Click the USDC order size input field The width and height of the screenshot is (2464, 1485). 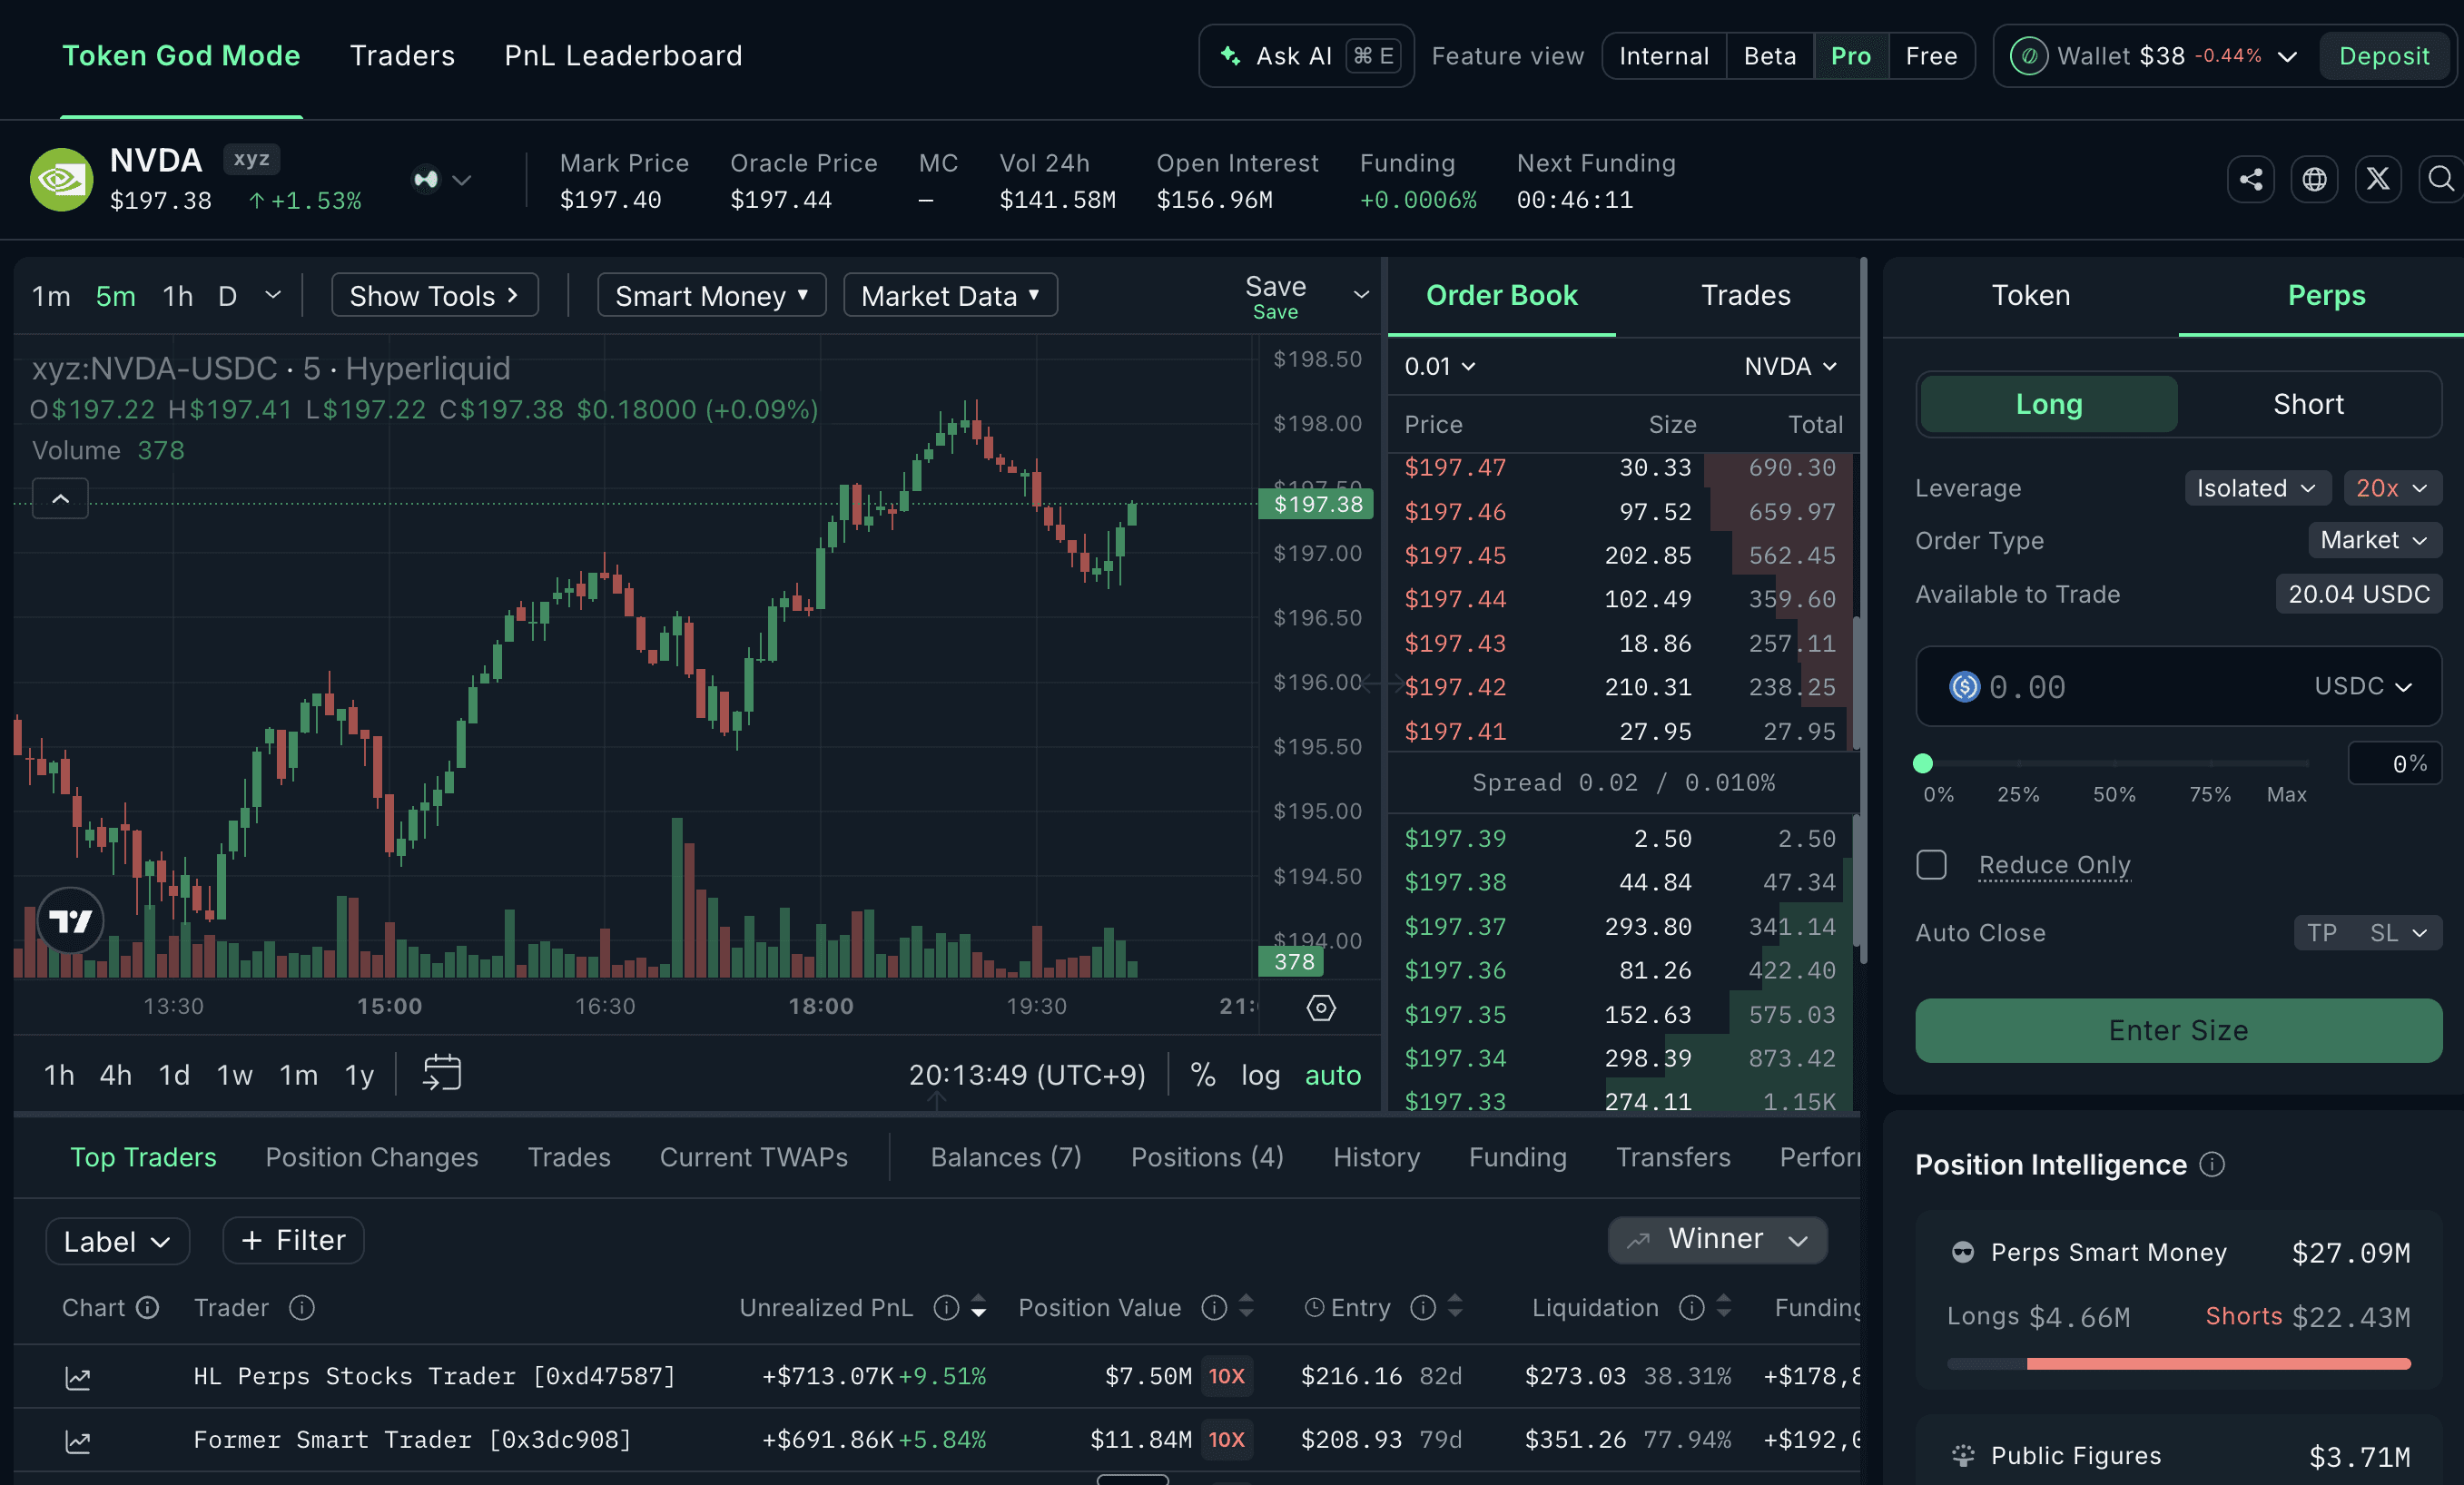pos(2178,686)
